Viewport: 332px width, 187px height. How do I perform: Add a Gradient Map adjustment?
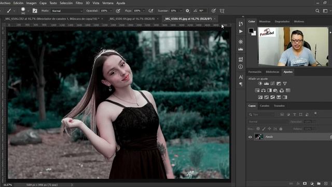285,97
